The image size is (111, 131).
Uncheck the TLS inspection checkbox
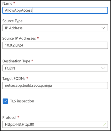5,101
